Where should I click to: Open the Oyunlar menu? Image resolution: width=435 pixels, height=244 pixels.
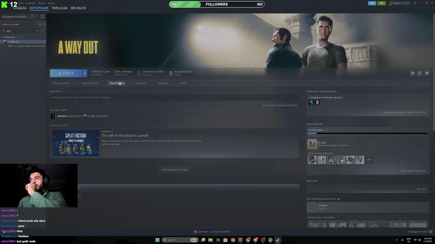tap(41, 3)
